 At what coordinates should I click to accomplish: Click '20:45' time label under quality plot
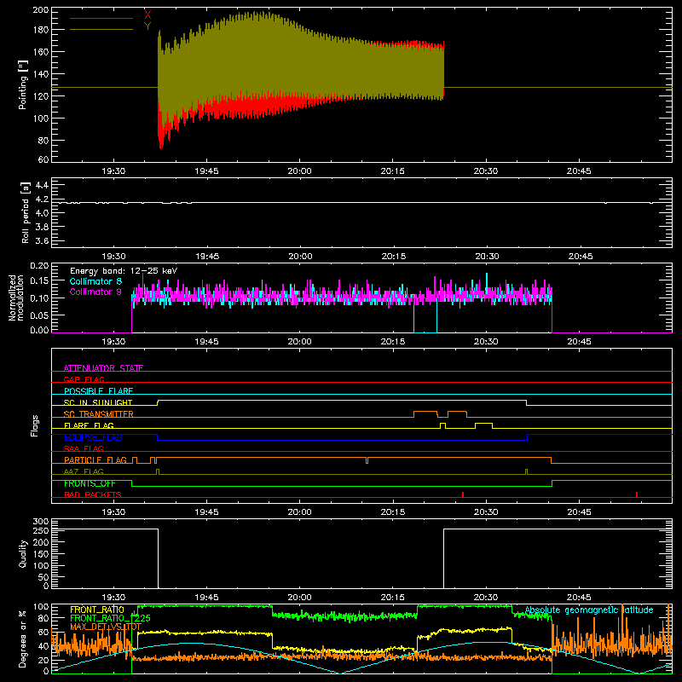pyautogui.click(x=579, y=598)
